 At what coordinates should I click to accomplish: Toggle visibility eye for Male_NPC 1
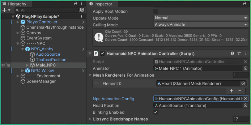(x=3, y=65)
